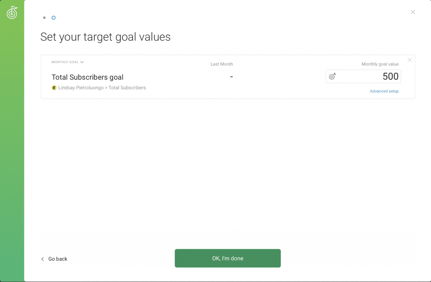This screenshot has height=282, width=431.
Task: Select the target icon inside the goal value field
Action: pyautogui.click(x=333, y=76)
